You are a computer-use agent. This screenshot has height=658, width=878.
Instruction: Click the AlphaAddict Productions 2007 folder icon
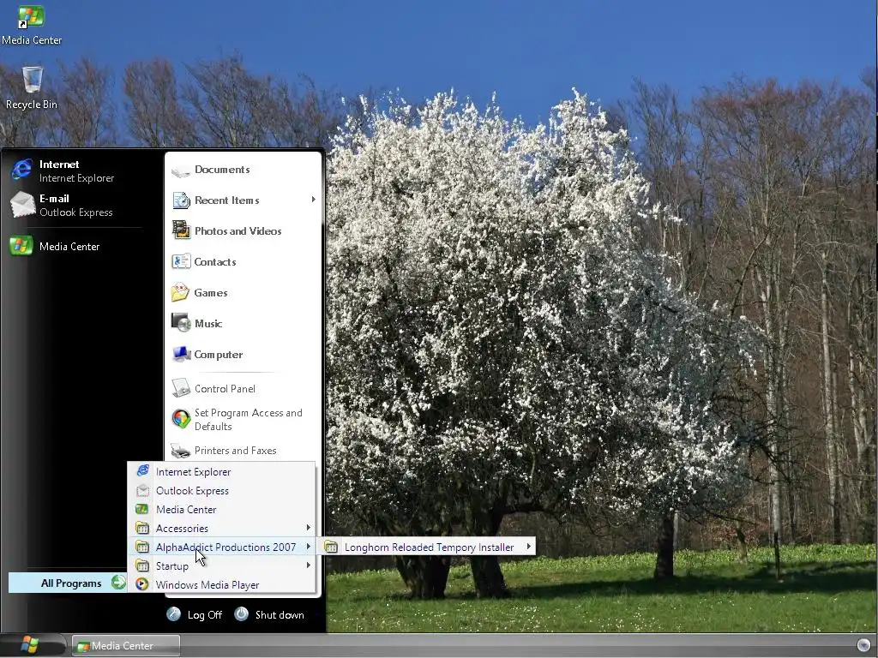[x=142, y=547]
